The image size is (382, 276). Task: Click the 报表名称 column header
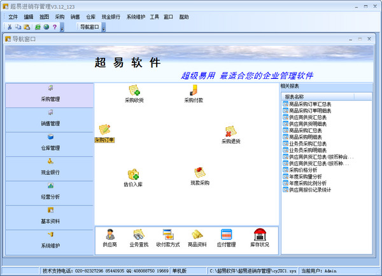[x=318, y=97]
